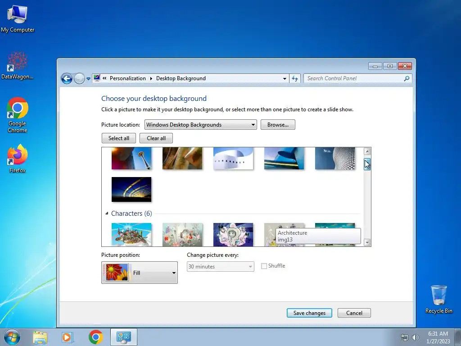
Task: Click the Forward navigation arrow button
Action: tap(79, 78)
